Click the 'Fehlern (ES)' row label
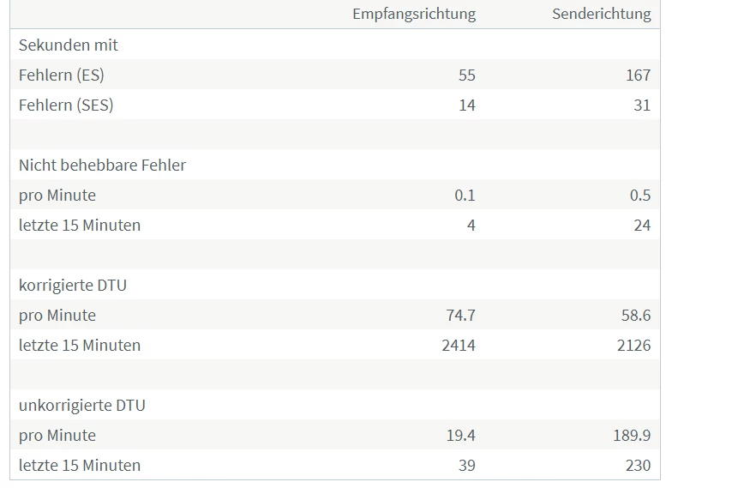 [62, 75]
